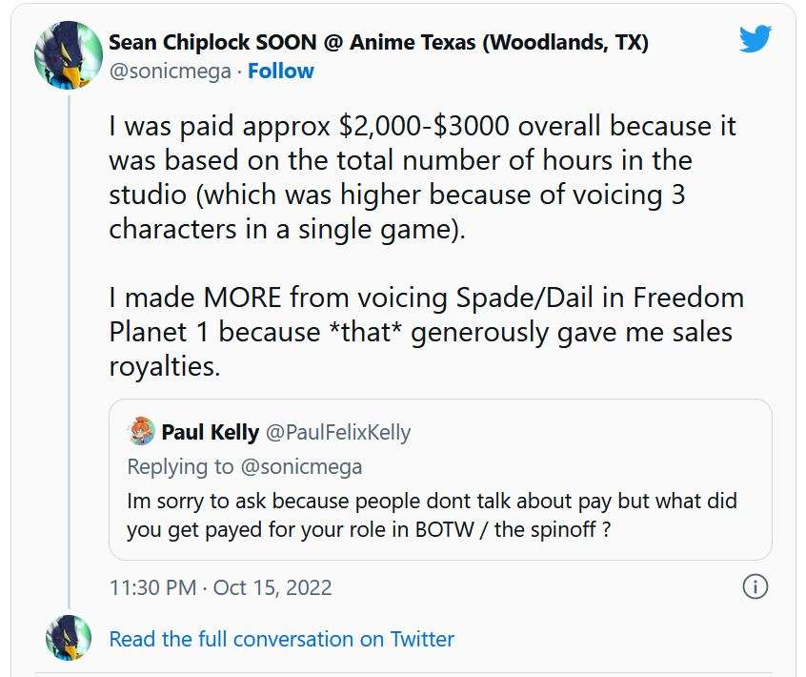Click the @PaulFelixKelly handle
Screen dimensions: 806x677
[x=337, y=432]
